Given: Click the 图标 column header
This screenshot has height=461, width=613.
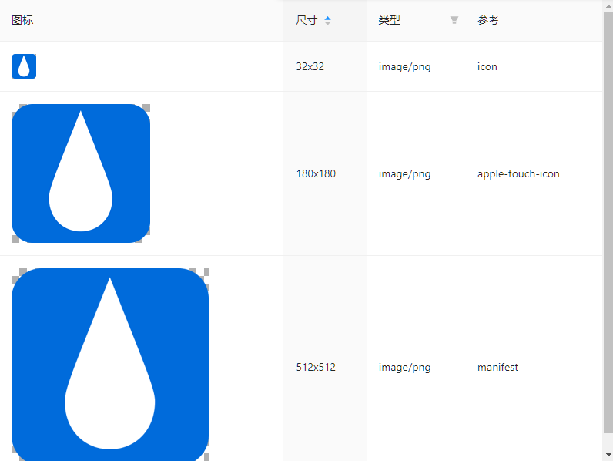Looking at the screenshot, I should 22,21.
